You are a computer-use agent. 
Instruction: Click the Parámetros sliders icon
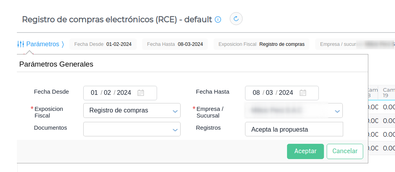pyautogui.click(x=21, y=44)
